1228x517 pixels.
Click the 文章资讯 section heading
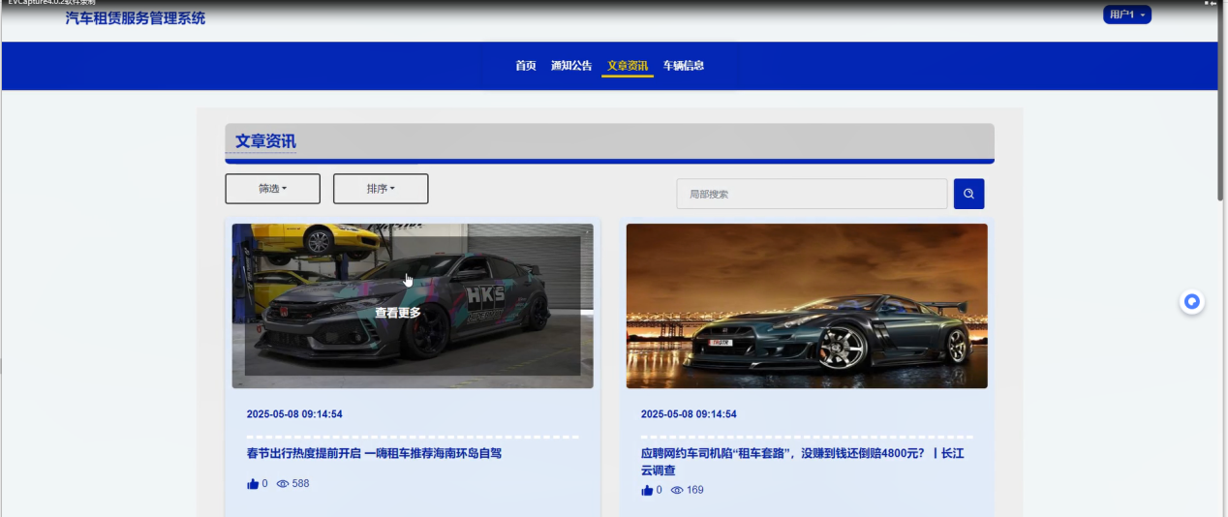(265, 141)
